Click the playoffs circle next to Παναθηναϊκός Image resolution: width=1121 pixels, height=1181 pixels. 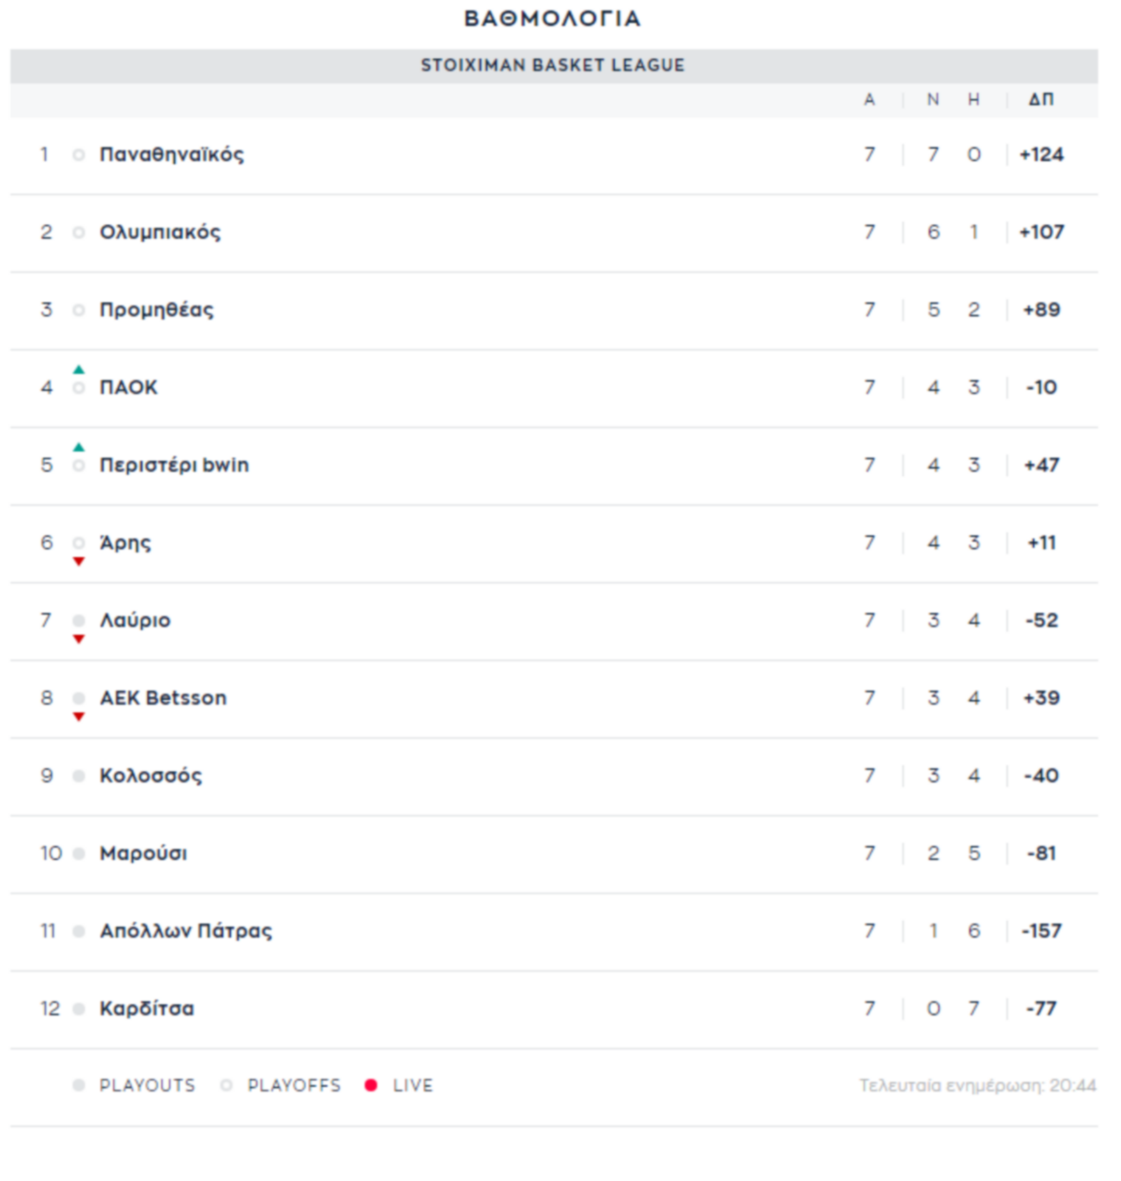pos(78,155)
